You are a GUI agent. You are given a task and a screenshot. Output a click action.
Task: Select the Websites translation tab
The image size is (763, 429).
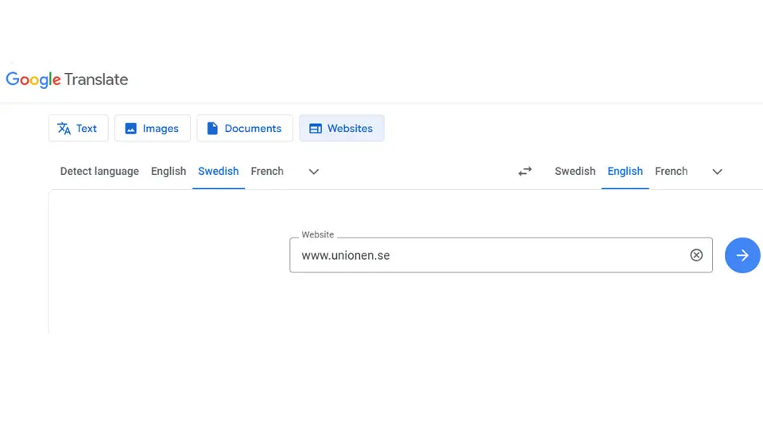tap(342, 129)
